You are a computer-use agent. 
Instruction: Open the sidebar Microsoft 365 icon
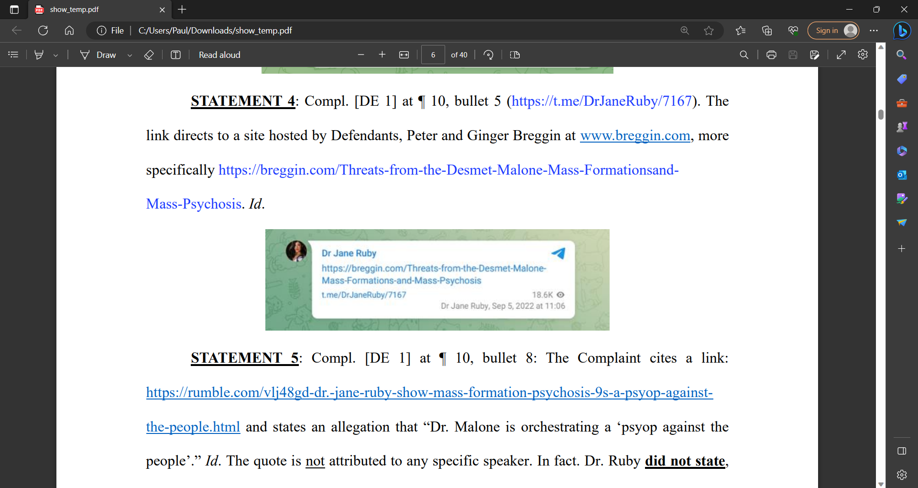[x=902, y=151]
